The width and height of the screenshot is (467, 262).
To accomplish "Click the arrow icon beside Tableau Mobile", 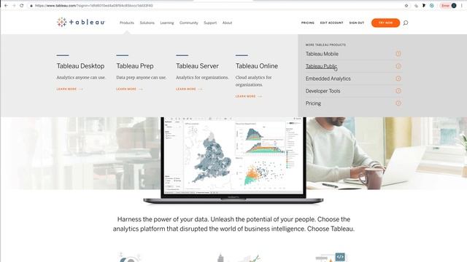I will click(x=398, y=54).
